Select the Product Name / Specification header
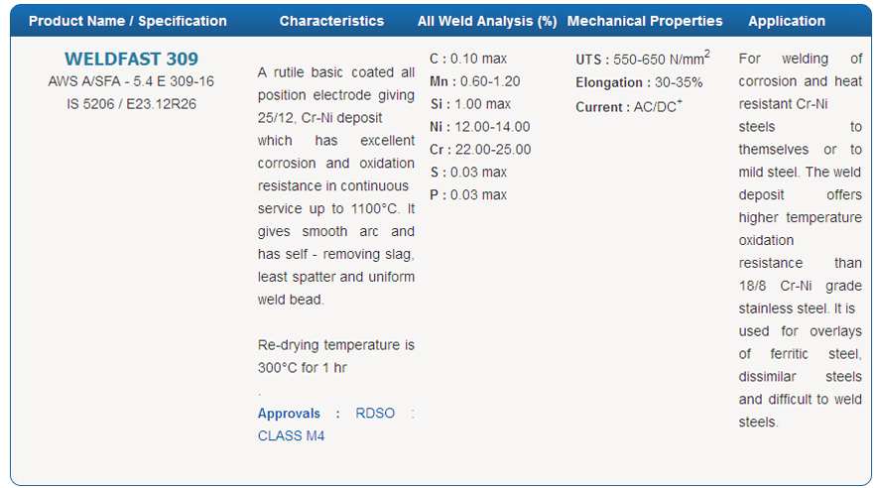 128,21
